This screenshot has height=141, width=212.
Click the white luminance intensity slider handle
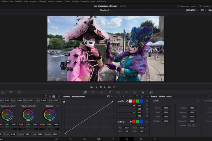[x=134, y=105]
